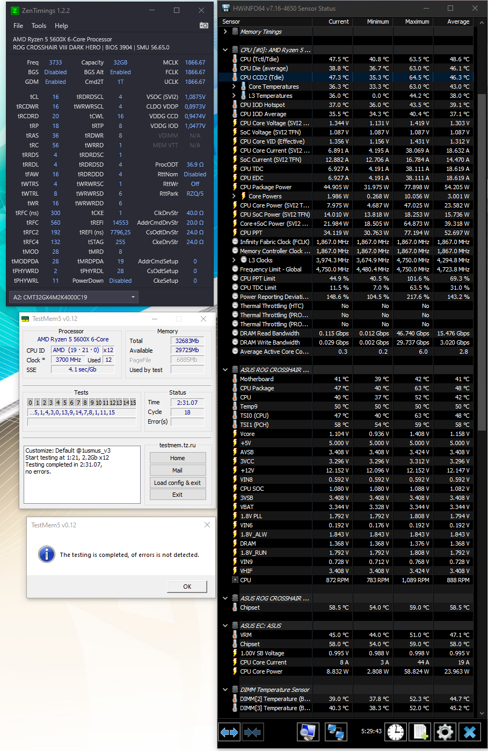Click thermometer icon of DIMM[2] Temperature row
The image size is (488, 751).
[235, 699]
